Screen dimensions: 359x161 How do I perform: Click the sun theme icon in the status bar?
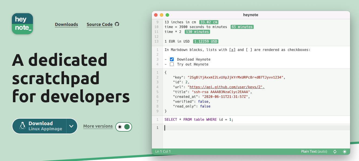coord(344,152)
